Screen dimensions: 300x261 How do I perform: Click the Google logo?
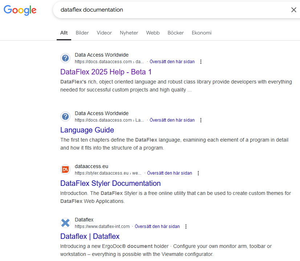(20, 10)
